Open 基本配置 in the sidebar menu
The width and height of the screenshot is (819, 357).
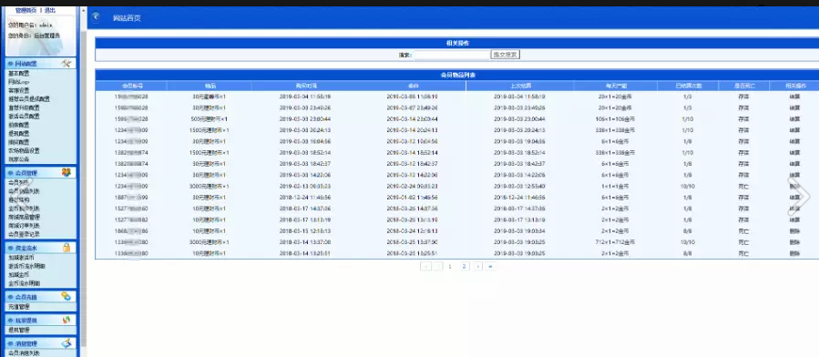(19, 74)
